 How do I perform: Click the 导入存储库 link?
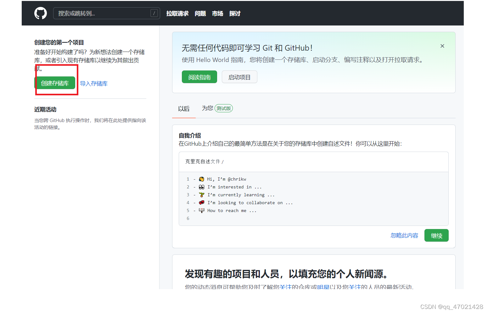(x=93, y=83)
